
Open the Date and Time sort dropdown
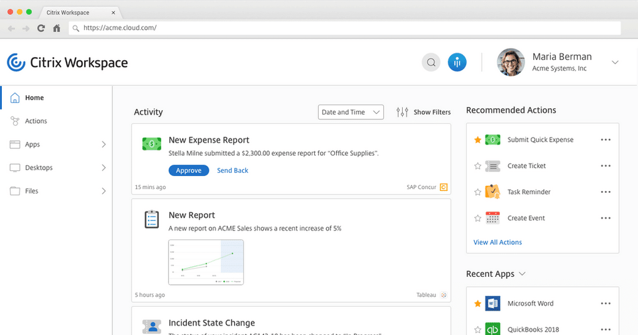(351, 112)
